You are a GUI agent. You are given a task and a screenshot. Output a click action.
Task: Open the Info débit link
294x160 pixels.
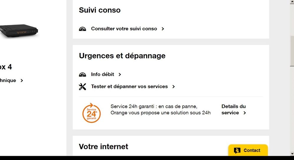102,74
